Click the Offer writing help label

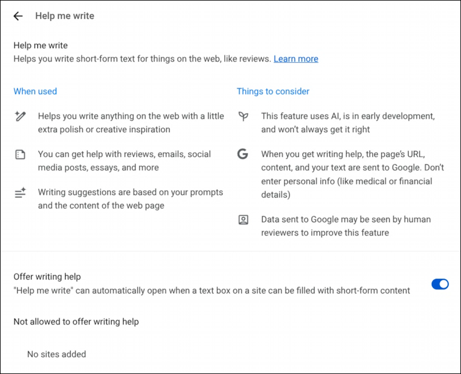pyautogui.click(x=47, y=276)
